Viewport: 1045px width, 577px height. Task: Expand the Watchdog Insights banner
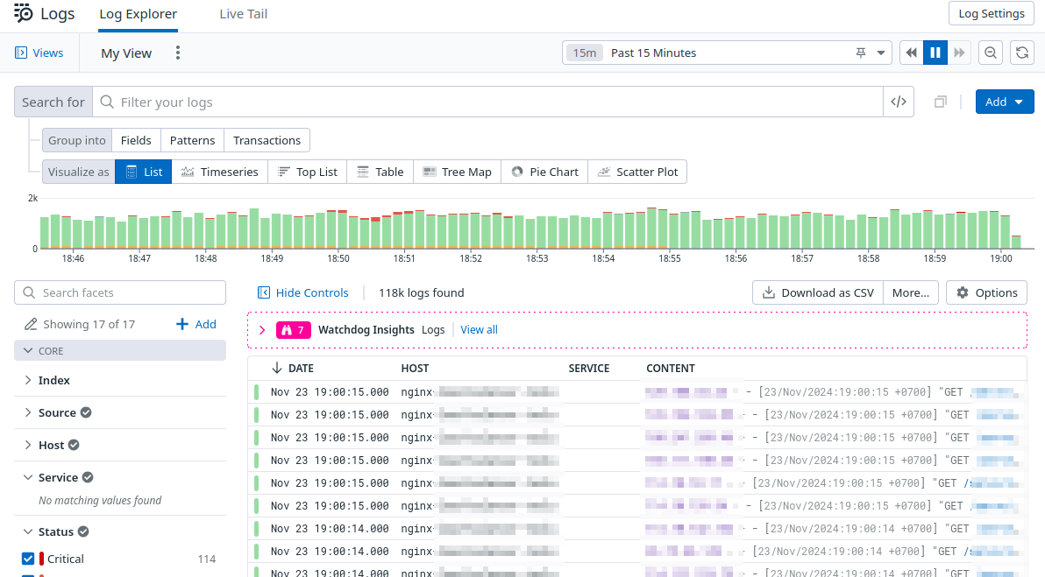(x=262, y=330)
